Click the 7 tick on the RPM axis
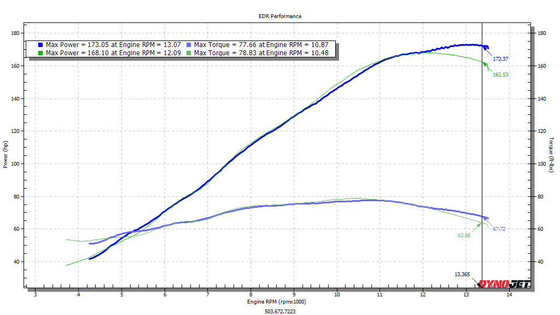Image resolution: width=560 pixels, height=315 pixels. click(x=208, y=294)
